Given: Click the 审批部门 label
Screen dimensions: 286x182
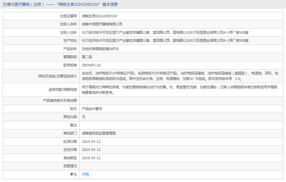Looking at the screenshot, I should coord(70,133).
